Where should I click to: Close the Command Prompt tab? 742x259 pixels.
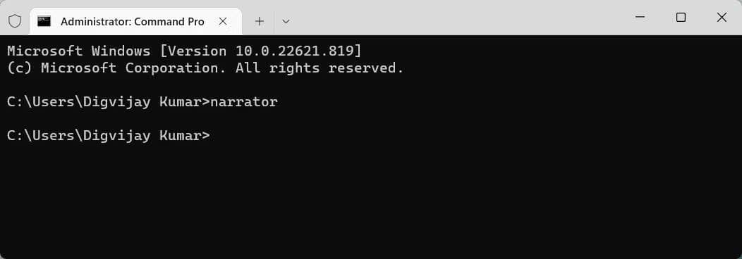click(x=223, y=21)
